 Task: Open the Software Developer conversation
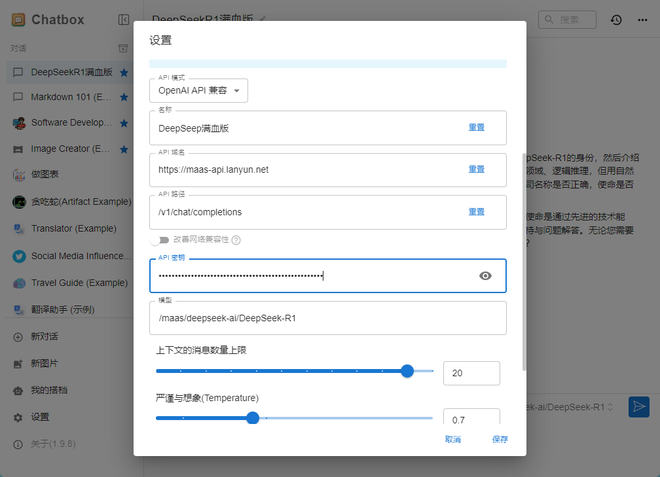(70, 123)
